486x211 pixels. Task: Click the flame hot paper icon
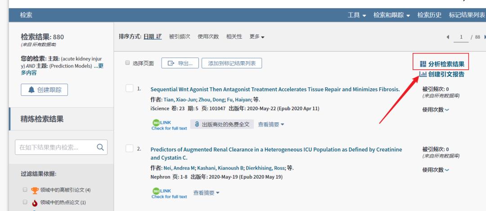[x=35, y=202]
